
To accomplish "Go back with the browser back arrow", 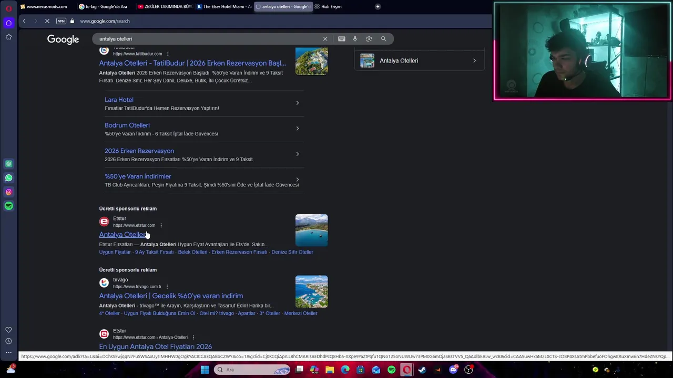I will (x=24, y=21).
